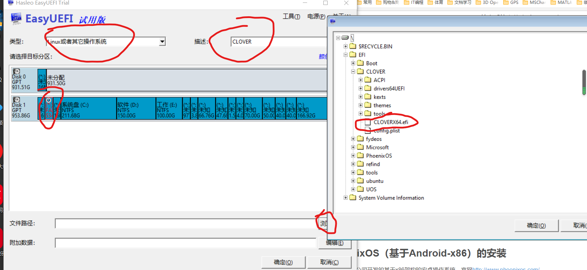Open the 体育 bookmark folder in browser
This screenshot has width=587, height=270.
point(435,2)
